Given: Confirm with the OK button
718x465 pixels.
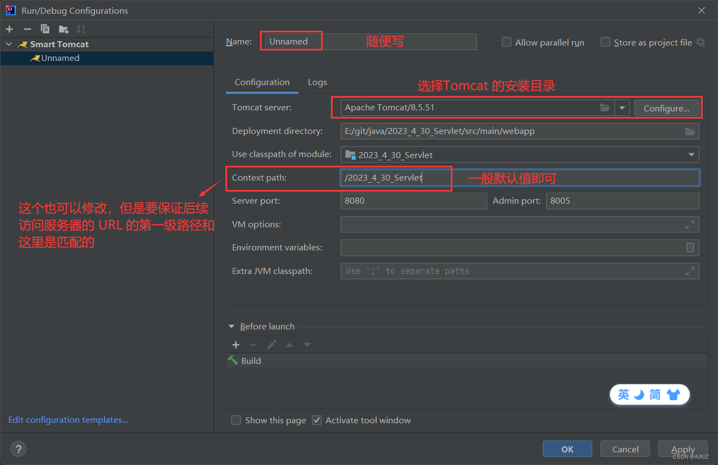Looking at the screenshot, I should point(567,449).
